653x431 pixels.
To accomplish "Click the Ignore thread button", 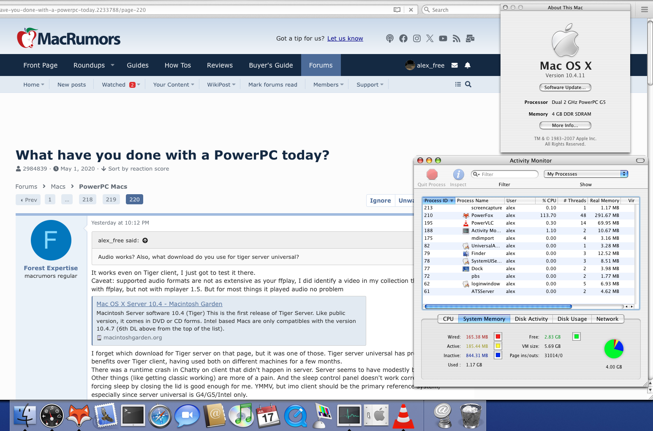I will [x=381, y=201].
